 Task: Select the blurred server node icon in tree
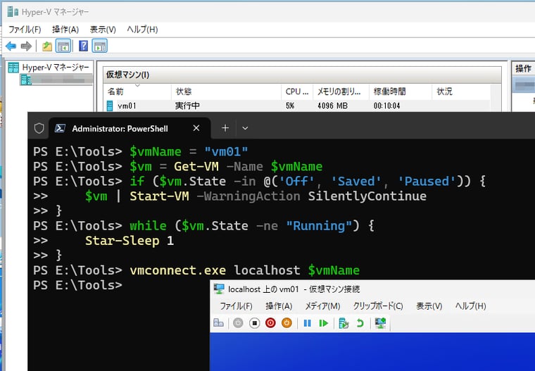[x=25, y=80]
